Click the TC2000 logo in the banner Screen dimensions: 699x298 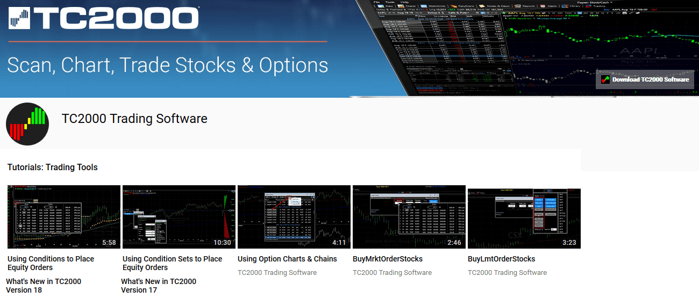pos(104,18)
